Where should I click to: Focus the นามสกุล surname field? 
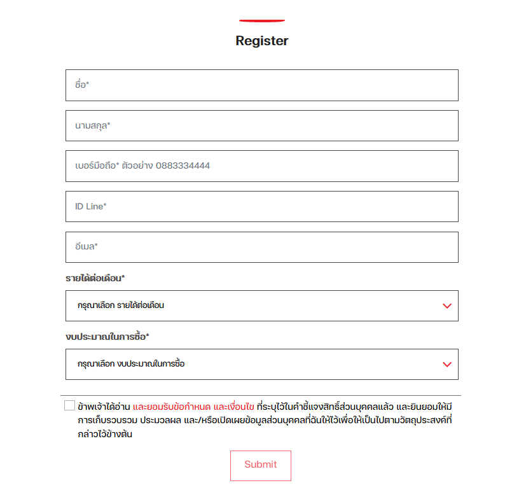point(261,125)
